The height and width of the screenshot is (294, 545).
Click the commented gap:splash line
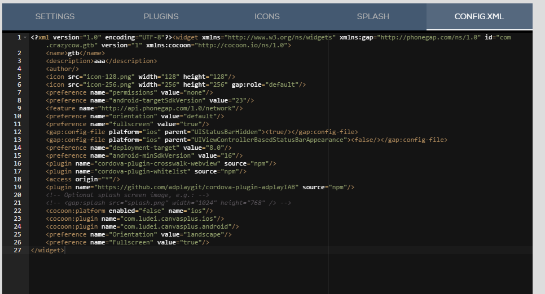pyautogui.click(x=169, y=203)
